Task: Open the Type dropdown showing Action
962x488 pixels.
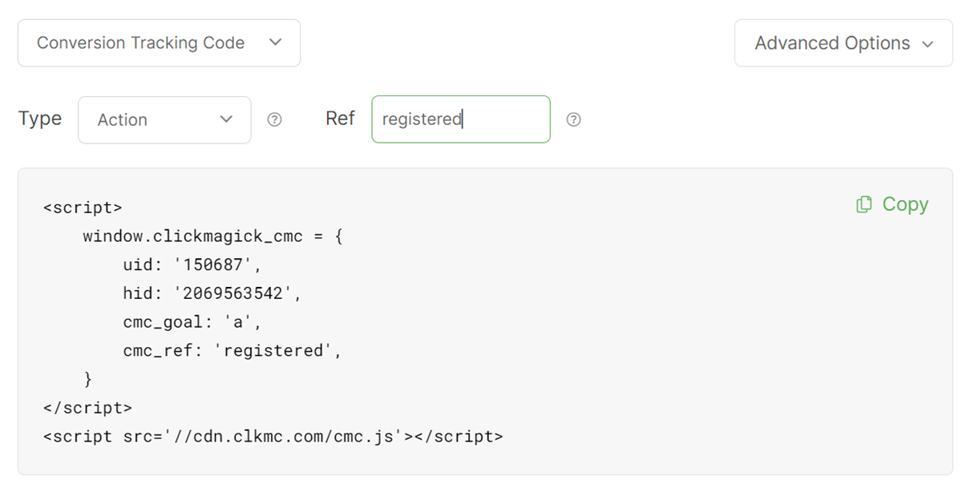Action: [164, 119]
